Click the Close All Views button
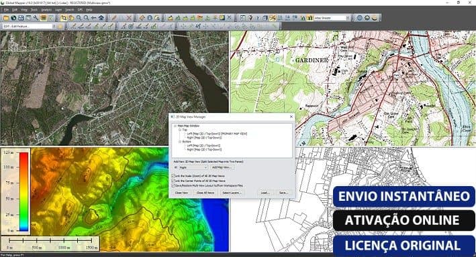Image resolution: width=476 pixels, height=257 pixels. tap(205, 193)
